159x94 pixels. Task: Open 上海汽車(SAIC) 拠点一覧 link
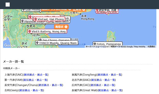[43, 75]
